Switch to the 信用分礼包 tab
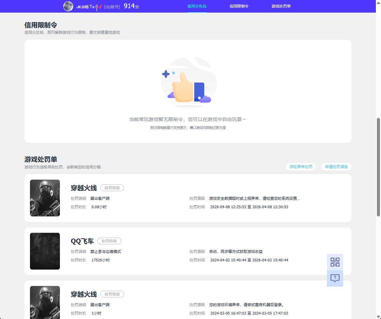This screenshot has width=381, height=319. 197,6
